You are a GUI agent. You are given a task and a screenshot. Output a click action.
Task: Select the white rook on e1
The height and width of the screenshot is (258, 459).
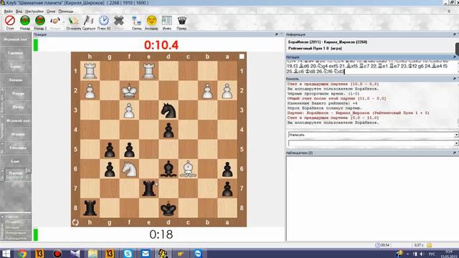pyautogui.click(x=148, y=71)
